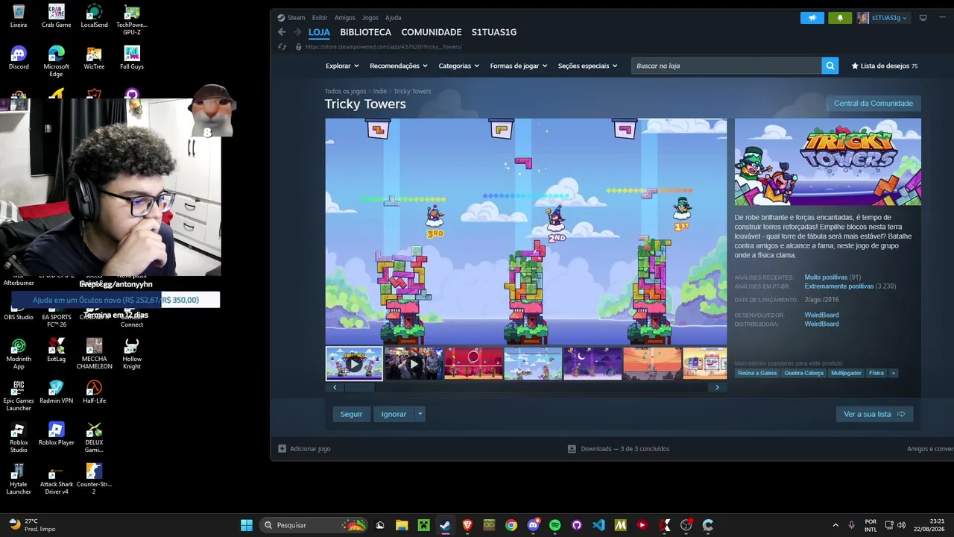Screen dimensions: 954x537
Task: Open Lista de desejos wishlist
Action: point(885,66)
